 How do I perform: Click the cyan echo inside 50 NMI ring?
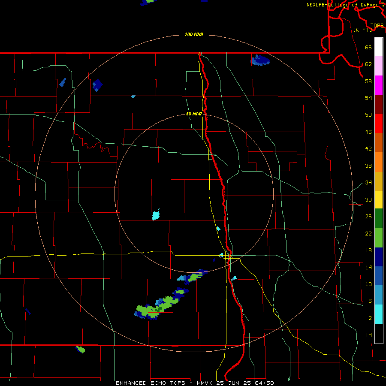point(156,215)
